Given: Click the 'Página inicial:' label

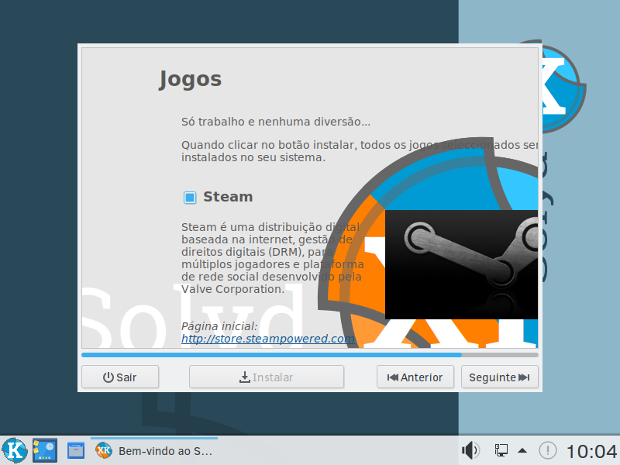Looking at the screenshot, I should [x=219, y=326].
